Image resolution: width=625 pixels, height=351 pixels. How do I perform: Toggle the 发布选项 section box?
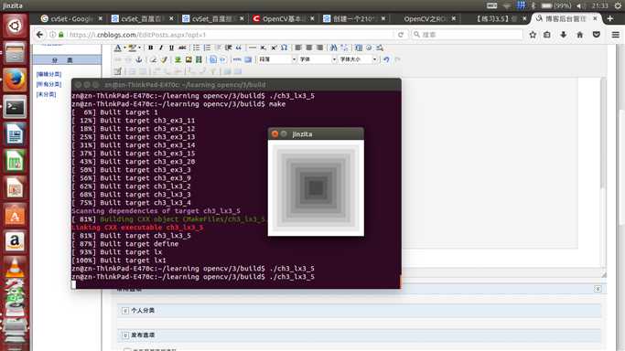[x=125, y=335]
